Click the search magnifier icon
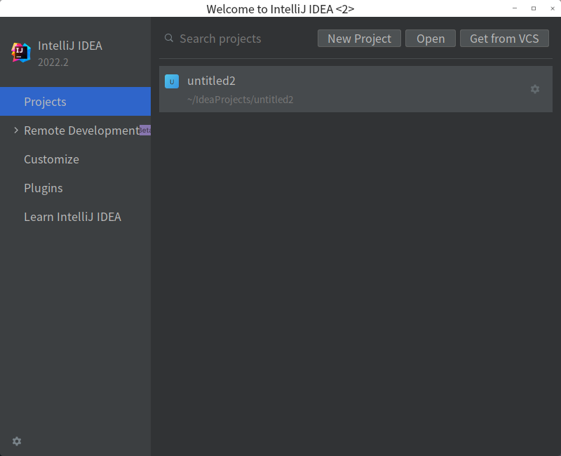The width and height of the screenshot is (561, 456). [169, 39]
